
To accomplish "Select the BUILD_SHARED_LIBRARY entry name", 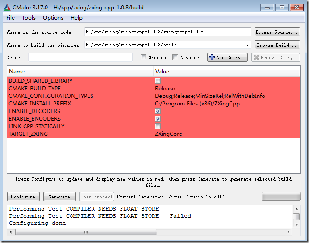I will coord(41,81).
